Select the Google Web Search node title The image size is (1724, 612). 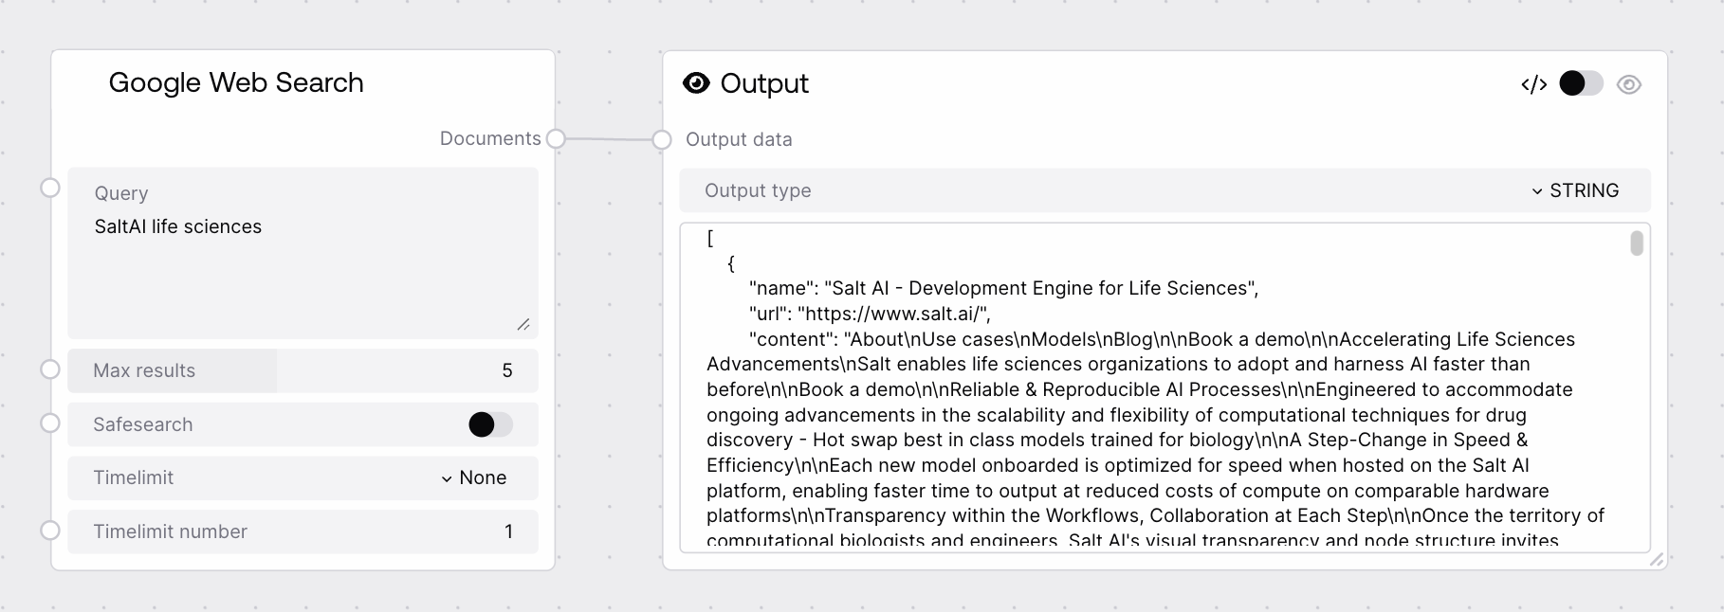[236, 82]
